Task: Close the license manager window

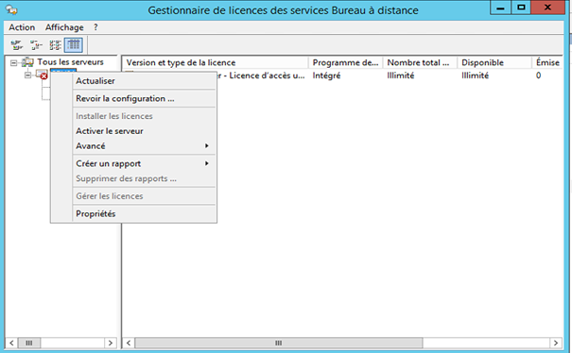Action: tap(547, 8)
